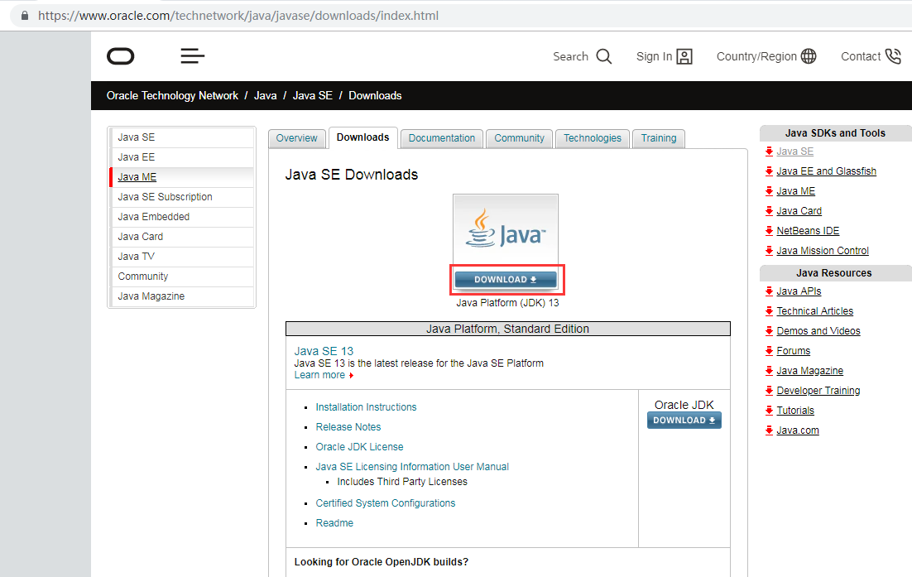912x577 pixels.
Task: Click the Java SE breadcrumb link
Action: [312, 95]
